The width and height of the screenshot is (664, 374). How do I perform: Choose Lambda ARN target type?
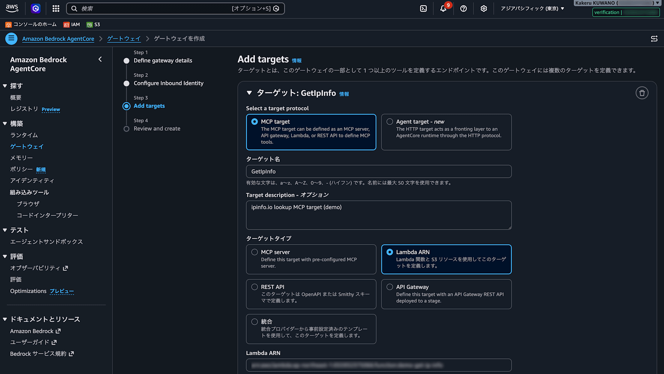click(446, 259)
